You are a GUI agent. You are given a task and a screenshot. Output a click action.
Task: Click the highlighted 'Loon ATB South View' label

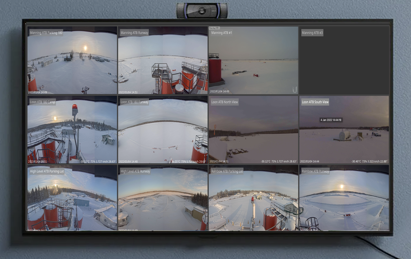[315, 102]
